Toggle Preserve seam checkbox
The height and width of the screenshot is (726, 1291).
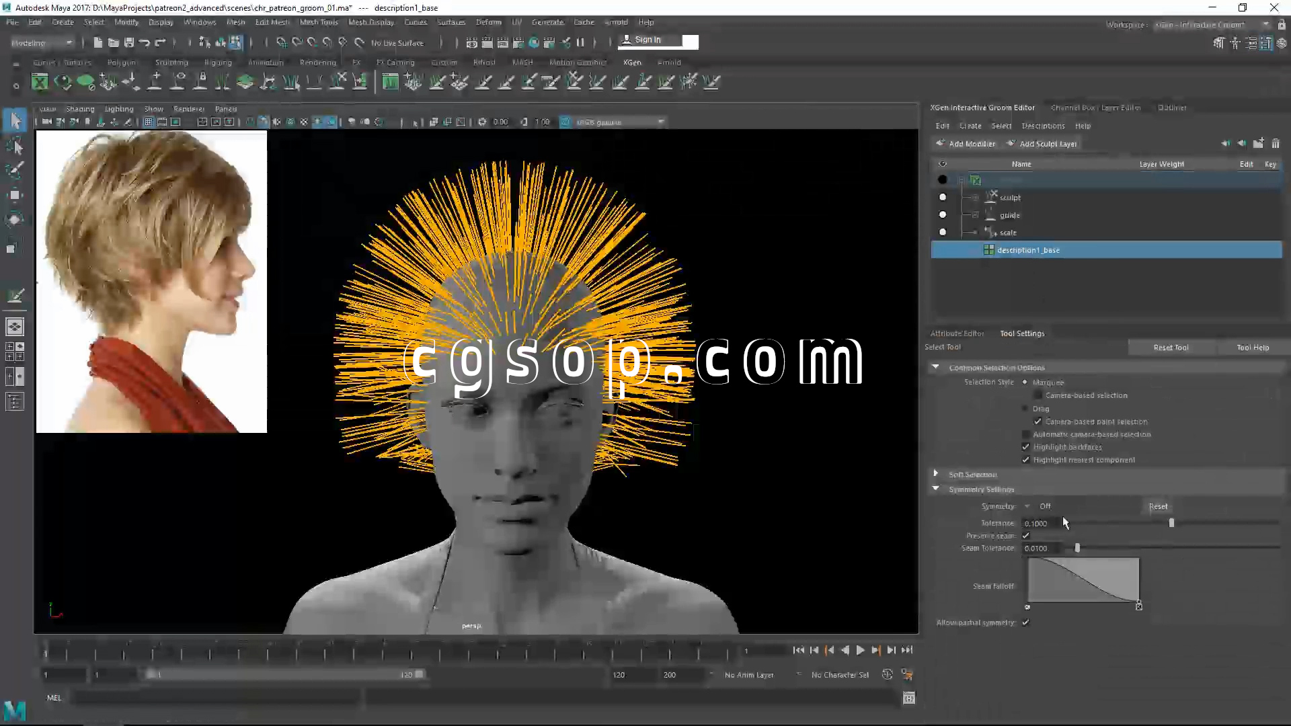1025,536
